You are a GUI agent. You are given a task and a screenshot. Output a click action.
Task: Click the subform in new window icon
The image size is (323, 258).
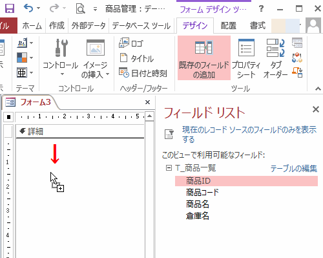[x=297, y=43]
